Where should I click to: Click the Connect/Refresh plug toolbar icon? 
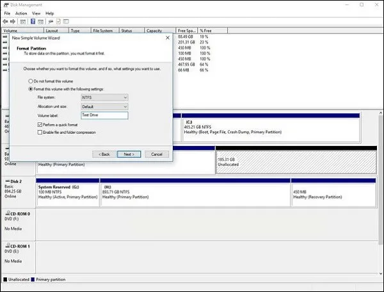tap(51, 22)
